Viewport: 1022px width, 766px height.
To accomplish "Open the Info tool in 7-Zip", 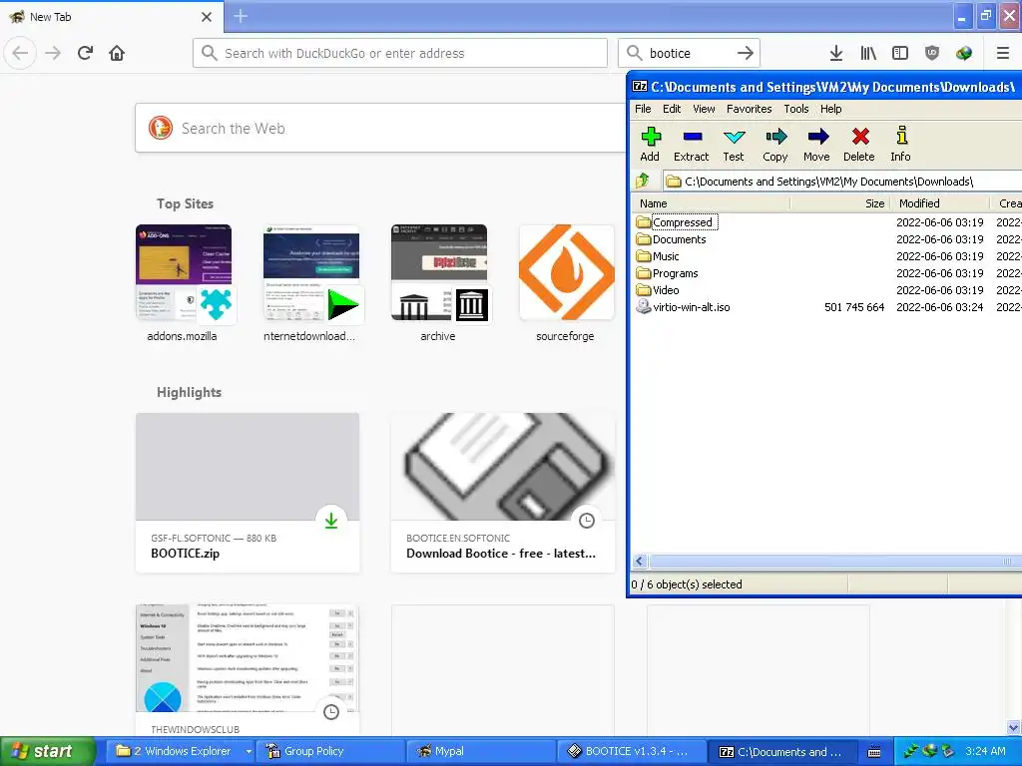I will 901,144.
